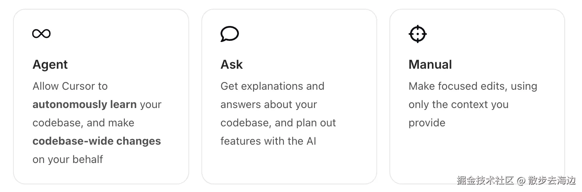This screenshot has width=582, height=192.
Task: Open the Agent card description 'Allow Cursor to'
Action: pyautogui.click(x=70, y=86)
